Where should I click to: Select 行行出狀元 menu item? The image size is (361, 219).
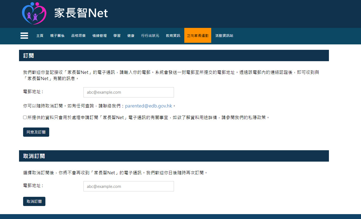coord(150,36)
